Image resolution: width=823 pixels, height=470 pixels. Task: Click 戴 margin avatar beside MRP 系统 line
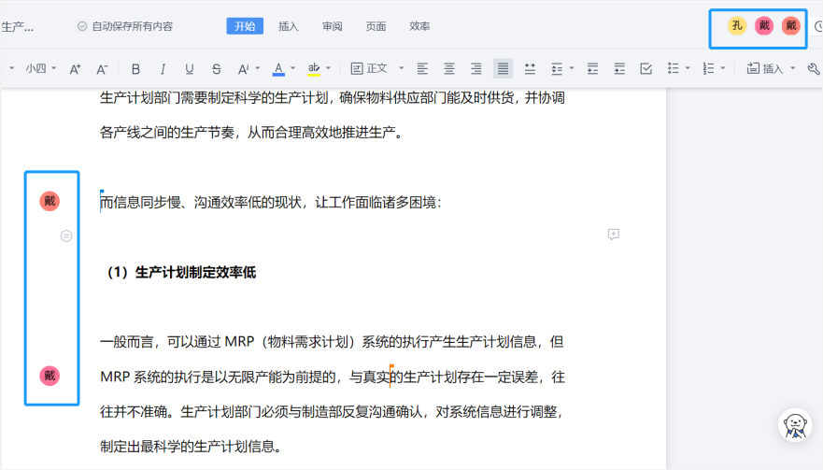[x=50, y=376]
